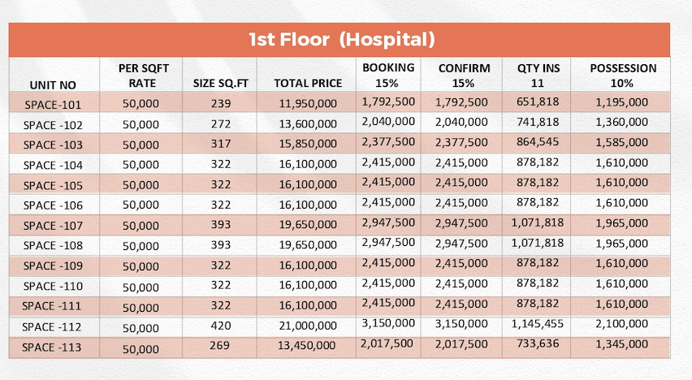Select the SPACE -113 unit cell

click(52, 348)
